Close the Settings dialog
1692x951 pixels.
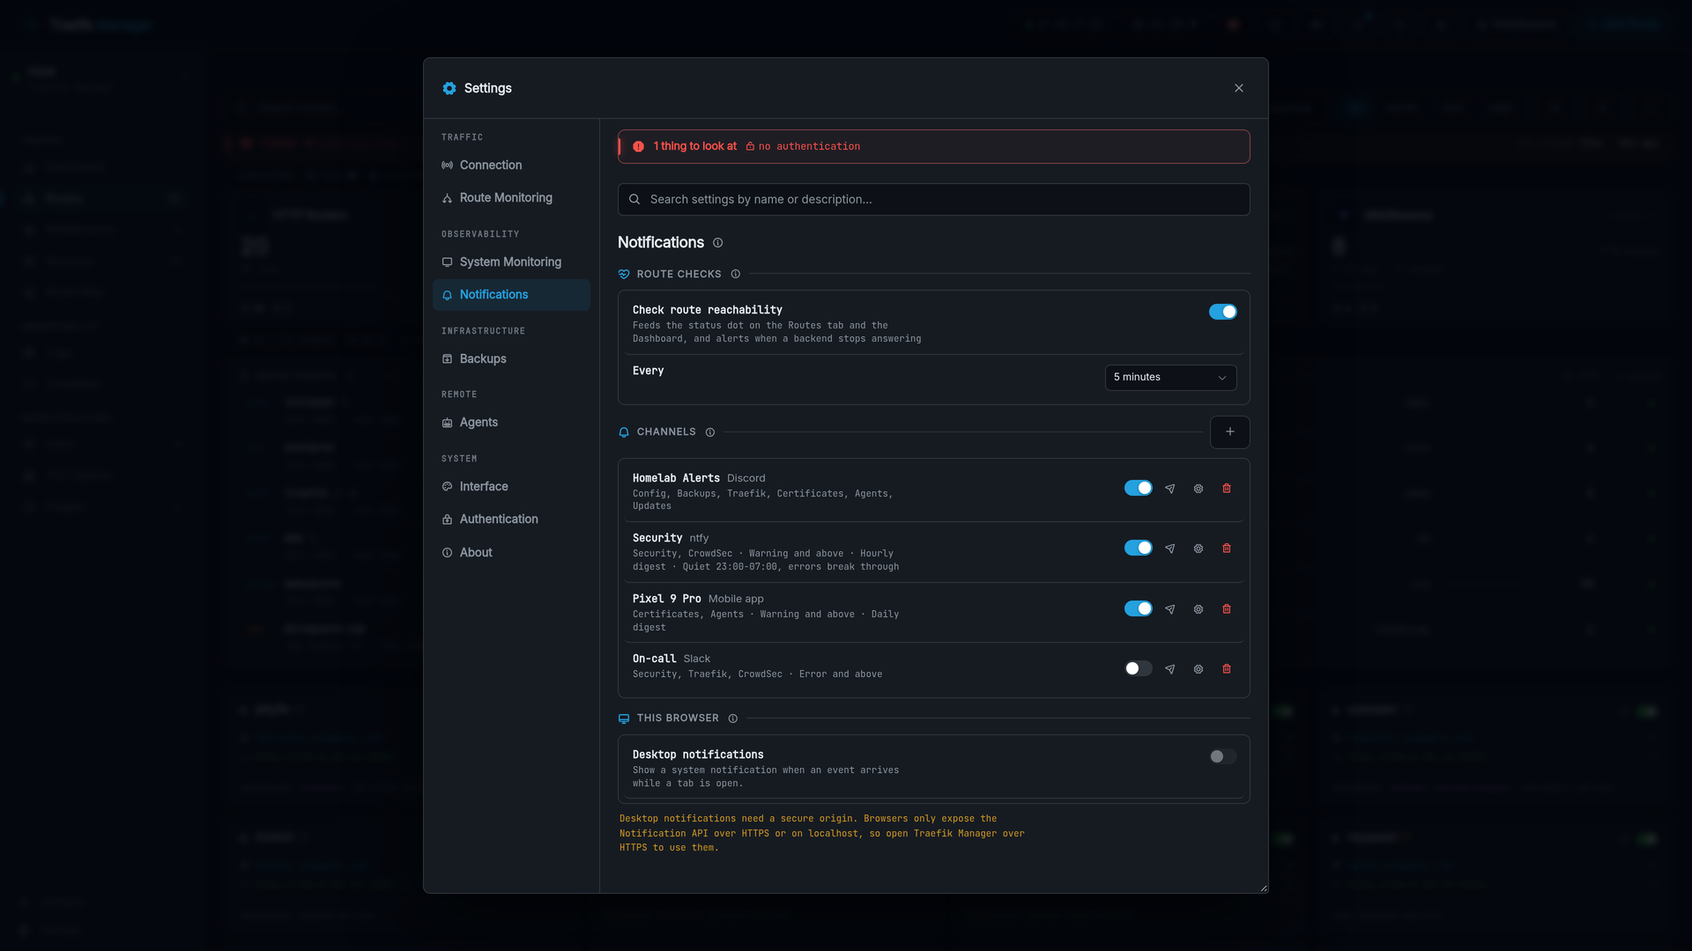(x=1238, y=88)
